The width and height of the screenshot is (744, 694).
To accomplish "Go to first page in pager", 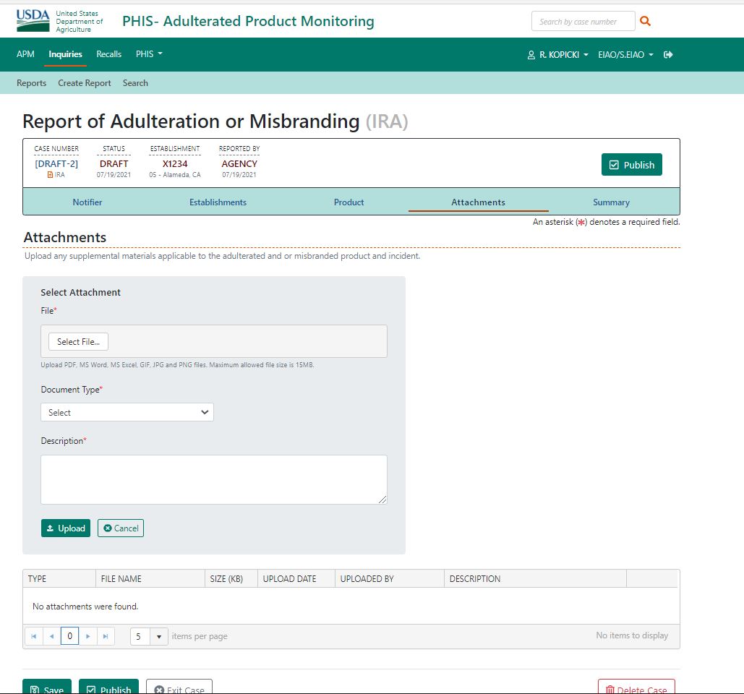I will (33, 636).
